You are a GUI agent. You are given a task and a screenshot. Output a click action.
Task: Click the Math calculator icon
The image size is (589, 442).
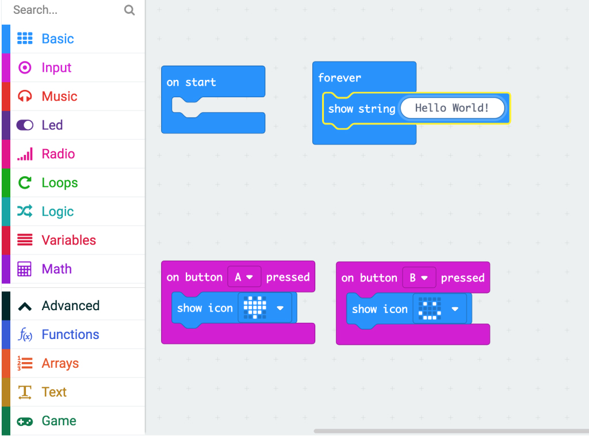(x=25, y=269)
